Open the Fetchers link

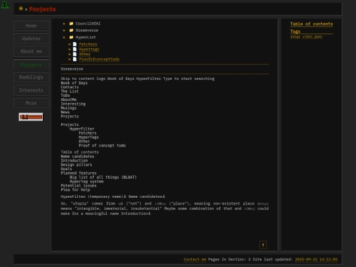(88, 44)
